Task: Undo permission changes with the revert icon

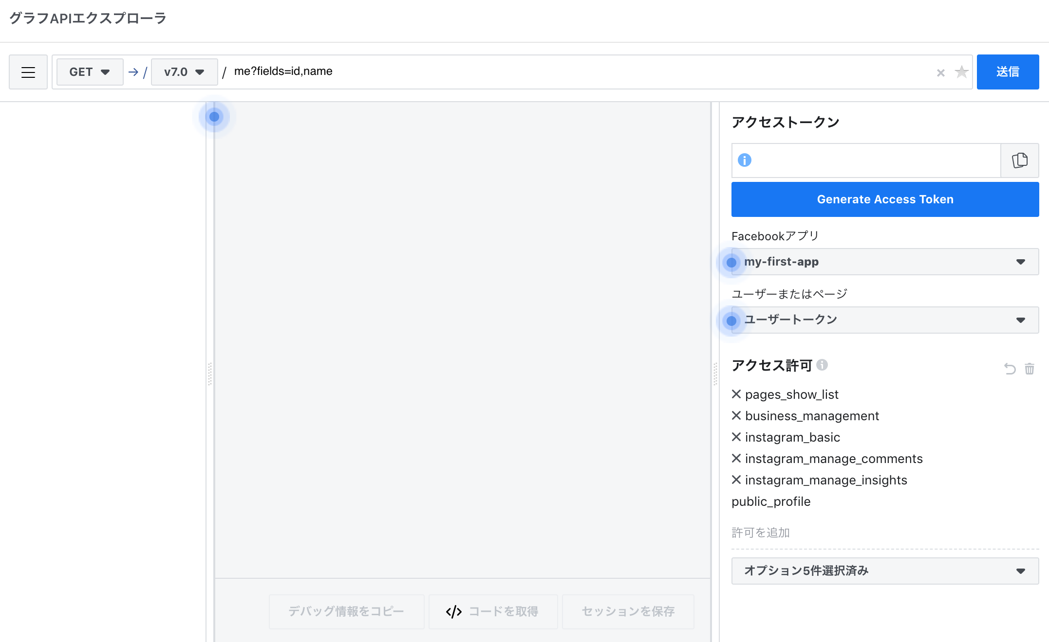Action: tap(1008, 369)
